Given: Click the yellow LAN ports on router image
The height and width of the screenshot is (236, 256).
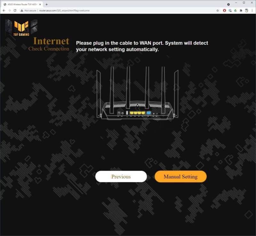Looking at the screenshot, I should click(137, 113).
